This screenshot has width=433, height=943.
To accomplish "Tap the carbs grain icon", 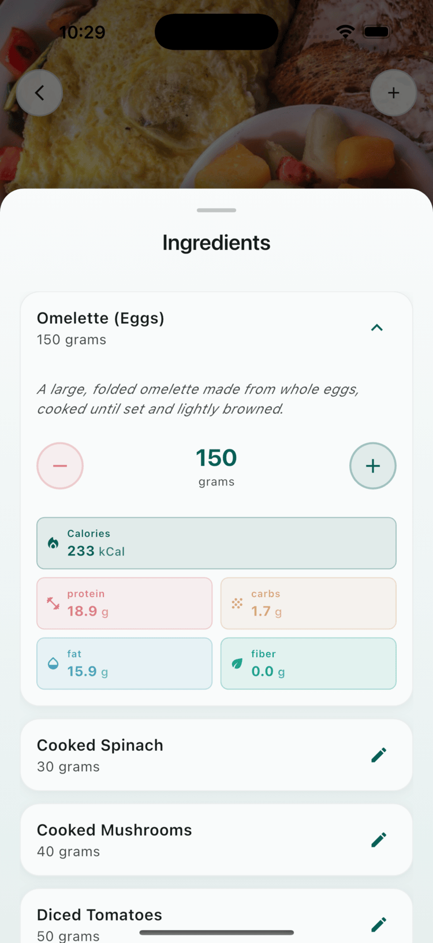I will 237,603.
